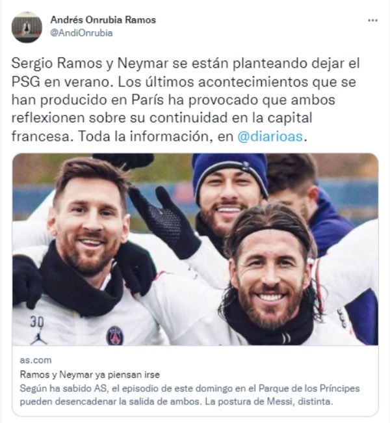Click the author's round profile avatar
The image size is (390, 423).
click(27, 27)
